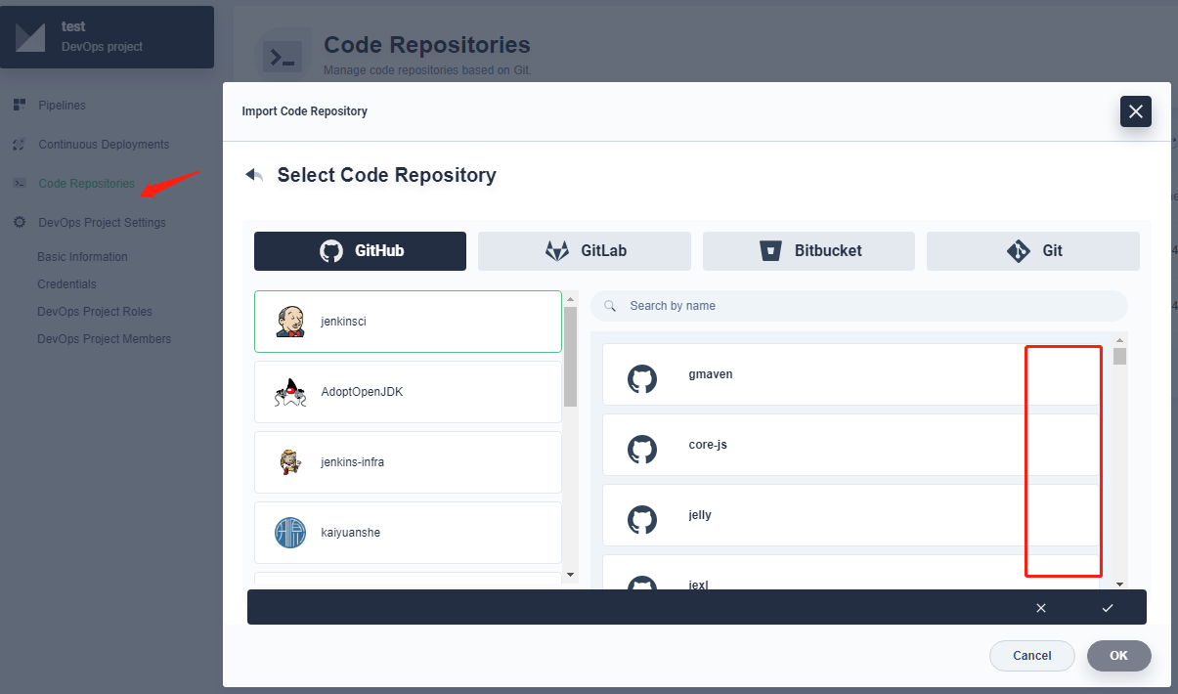Screen dimensions: 1178x694
Task: Click the repository list scroll-up arrow
Action: click(x=1119, y=340)
